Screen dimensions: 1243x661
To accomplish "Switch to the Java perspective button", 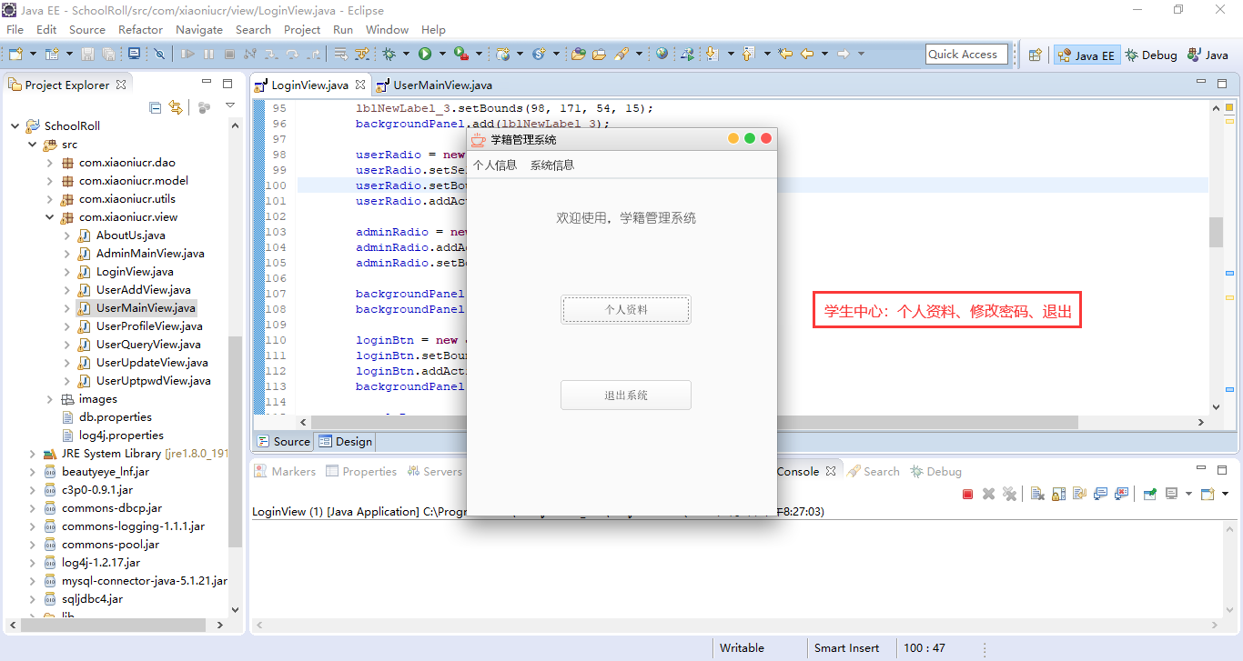I will point(1207,55).
